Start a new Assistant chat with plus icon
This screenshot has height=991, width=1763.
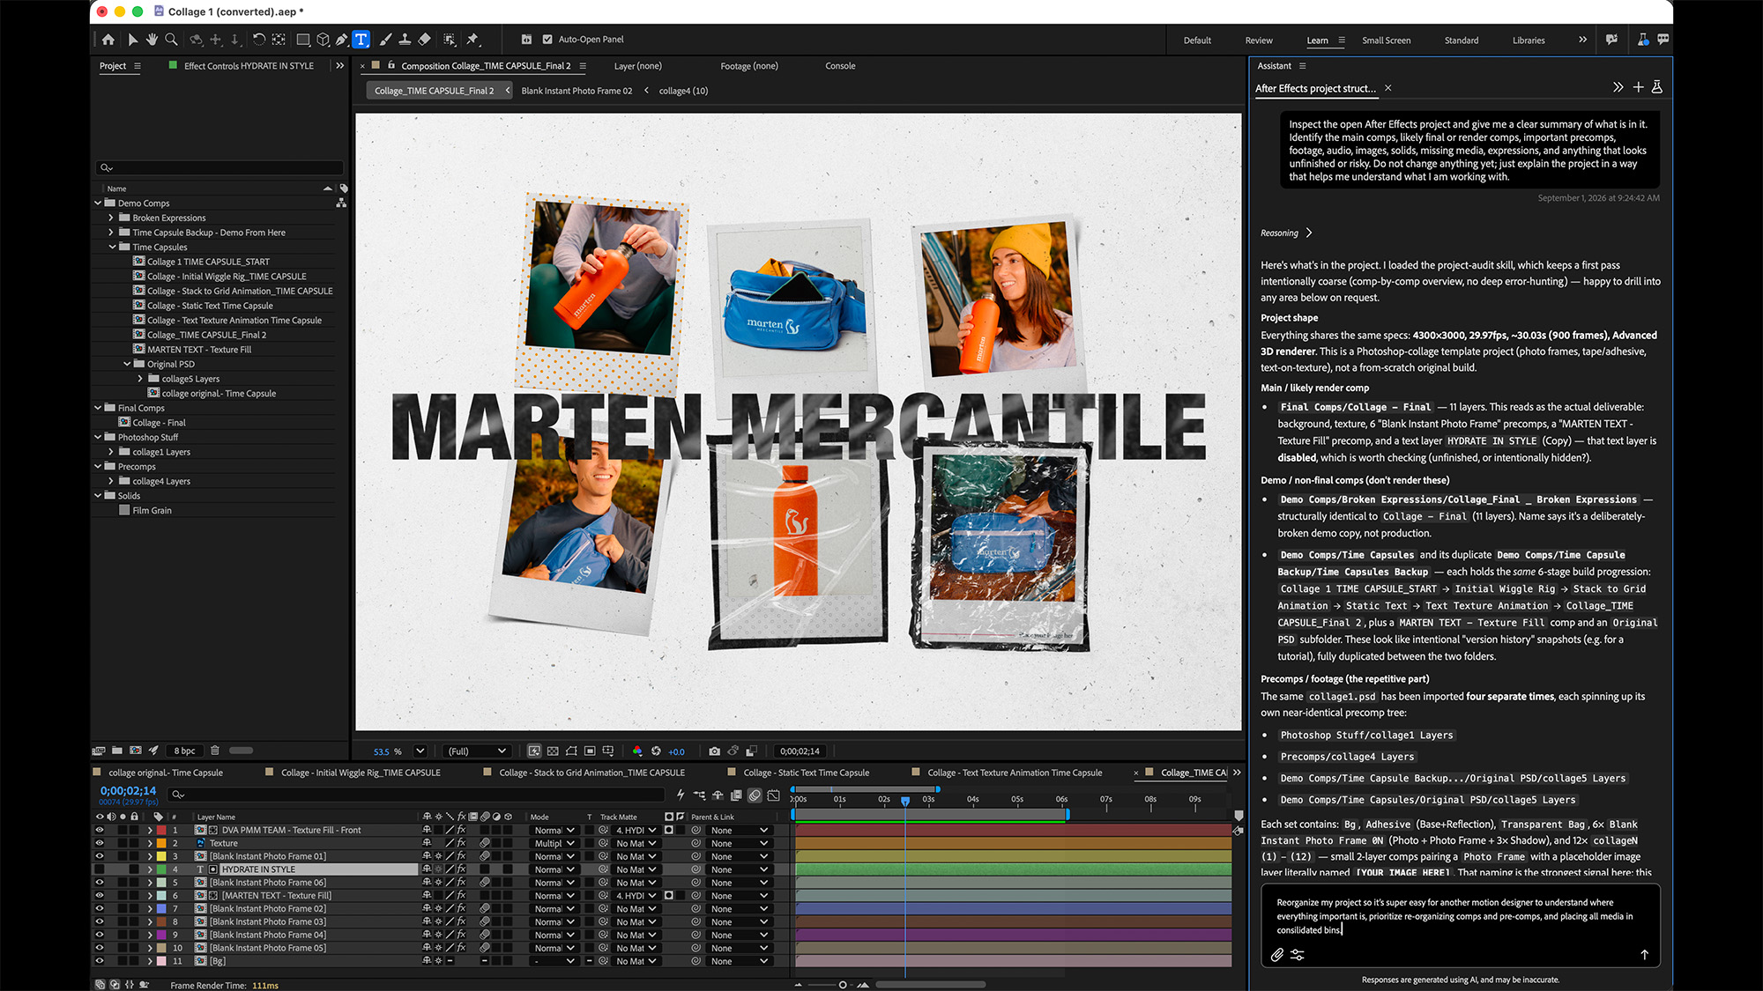coord(1638,87)
